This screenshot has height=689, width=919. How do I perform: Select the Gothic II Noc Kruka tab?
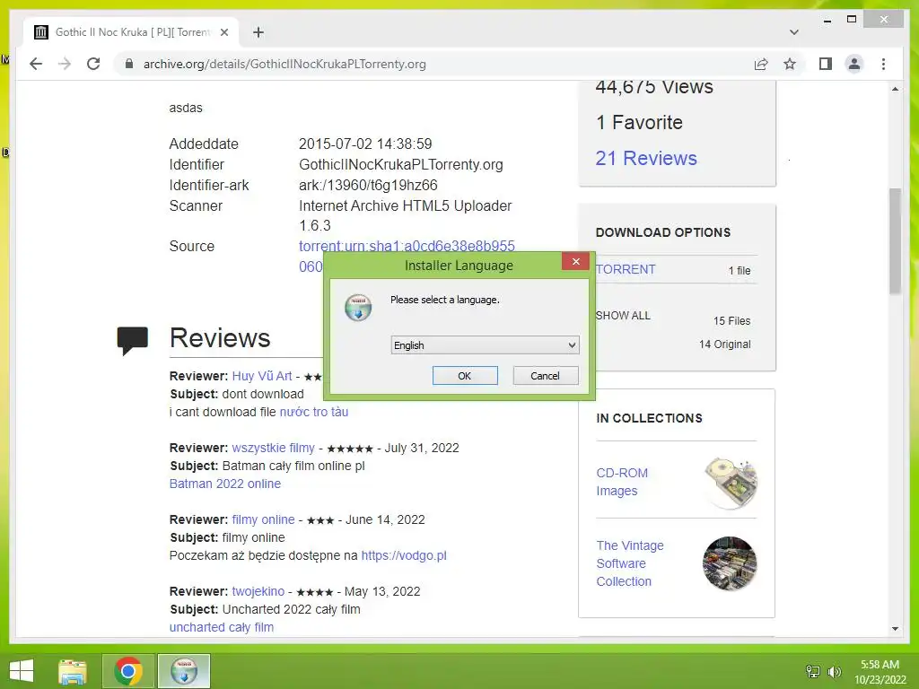[x=132, y=32]
